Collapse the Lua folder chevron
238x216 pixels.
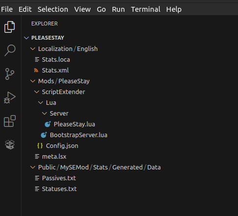click(41, 103)
